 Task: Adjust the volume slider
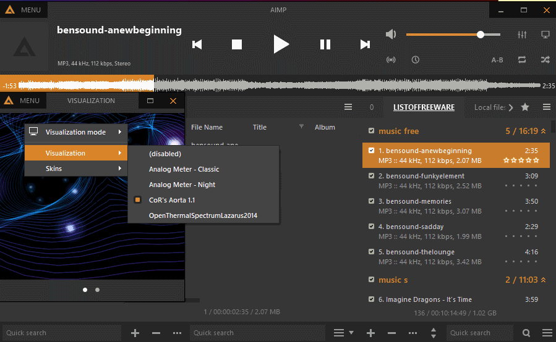[453, 35]
